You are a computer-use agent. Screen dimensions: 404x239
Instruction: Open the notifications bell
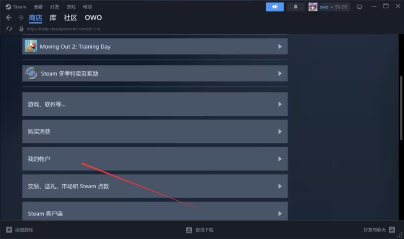296,7
